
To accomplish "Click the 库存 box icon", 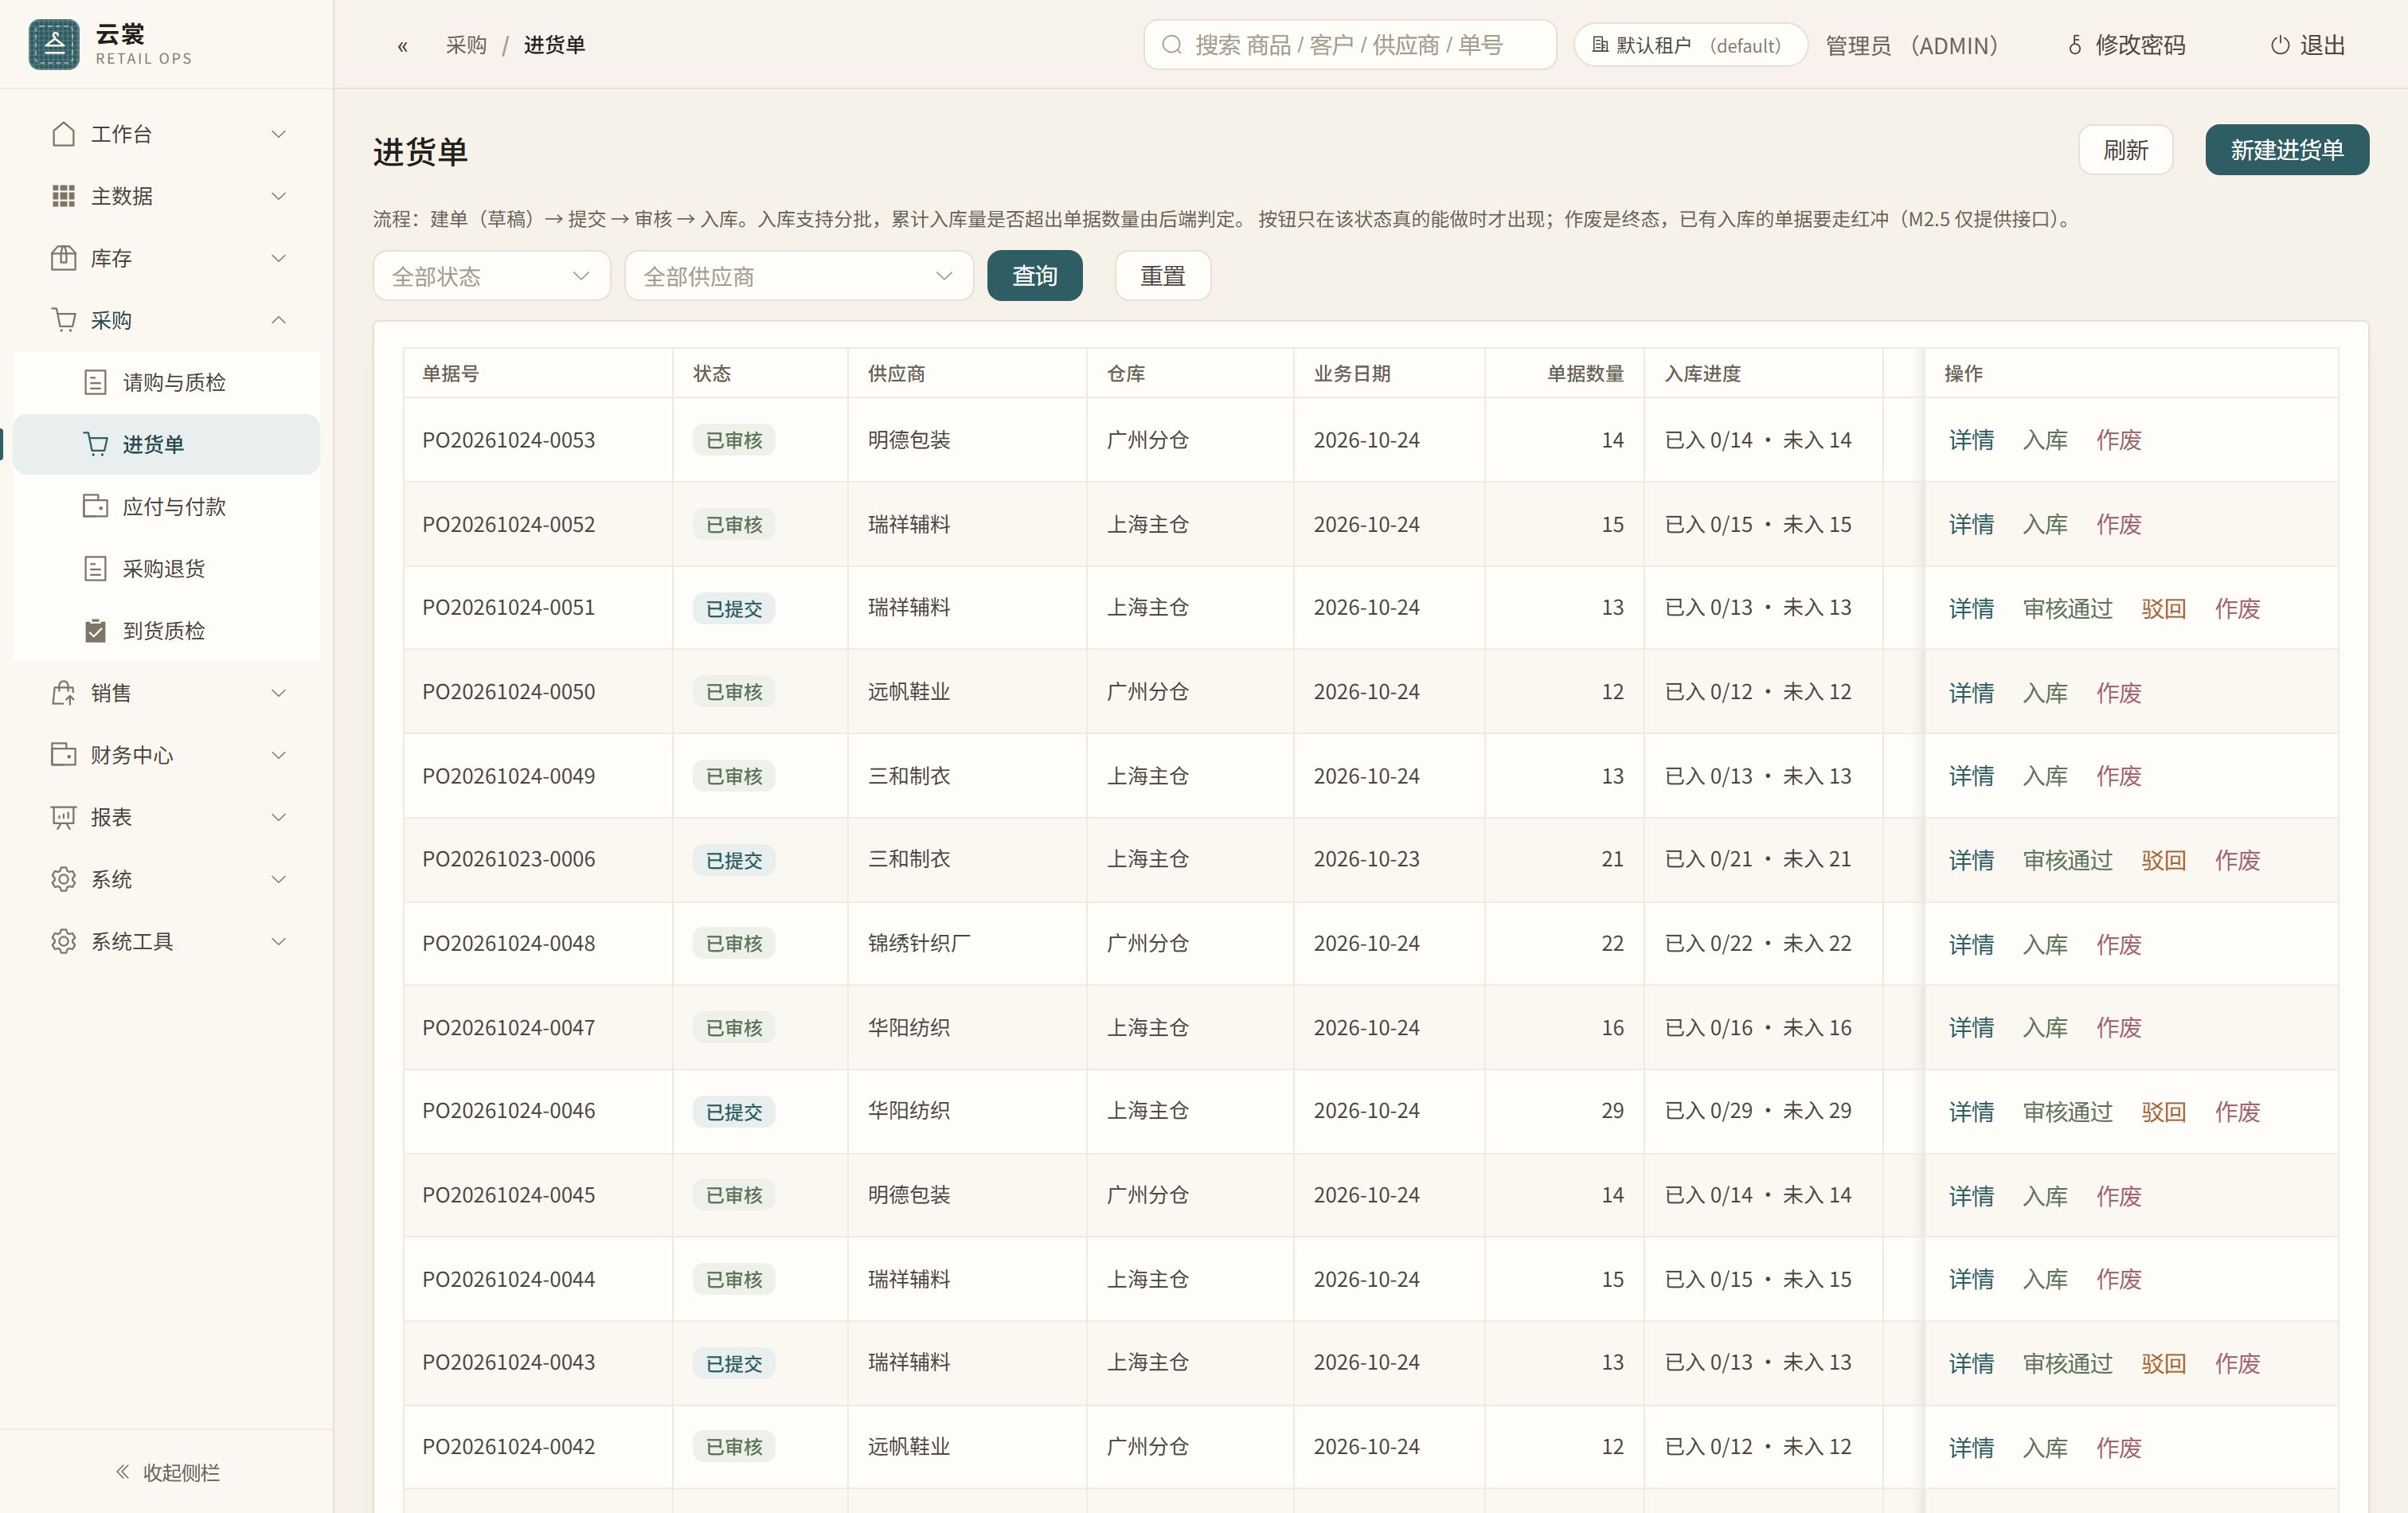I will [63, 258].
